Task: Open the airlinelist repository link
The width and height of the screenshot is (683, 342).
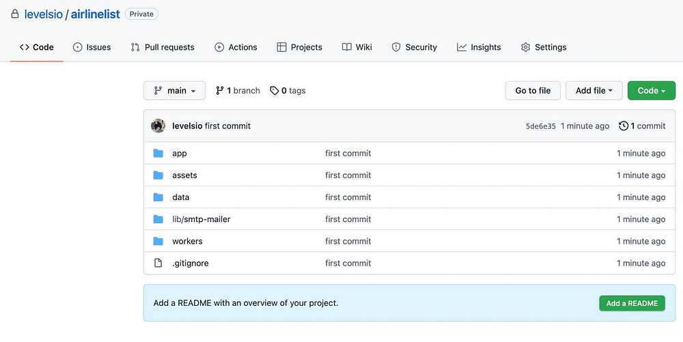Action: [x=96, y=14]
